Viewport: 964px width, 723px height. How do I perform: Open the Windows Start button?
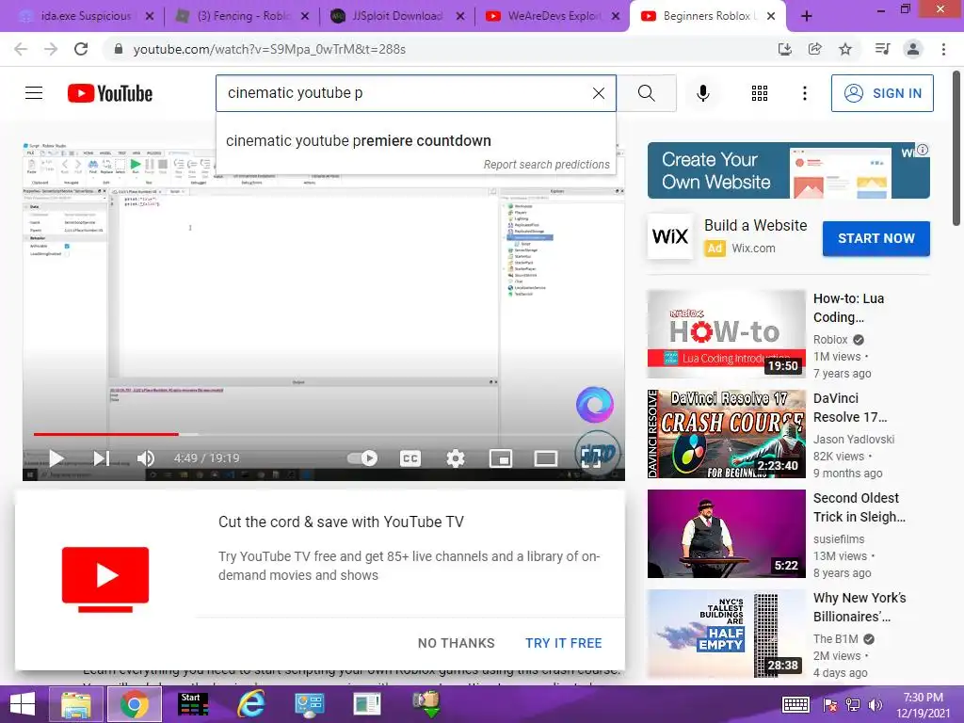pos(23,704)
